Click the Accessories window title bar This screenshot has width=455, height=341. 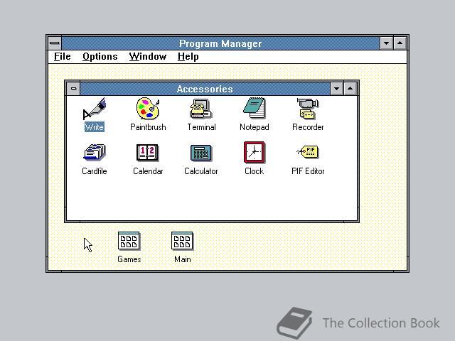coord(205,88)
